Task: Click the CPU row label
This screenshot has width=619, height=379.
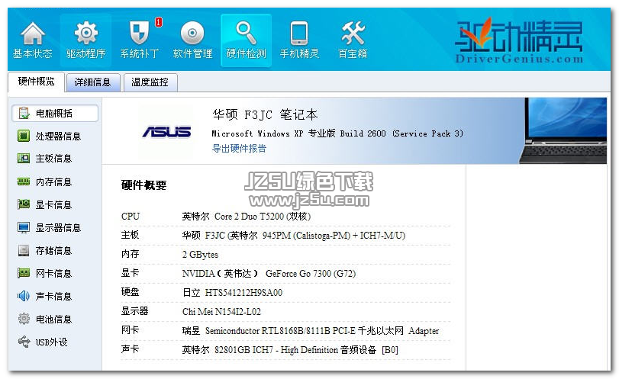Action: pos(131,217)
